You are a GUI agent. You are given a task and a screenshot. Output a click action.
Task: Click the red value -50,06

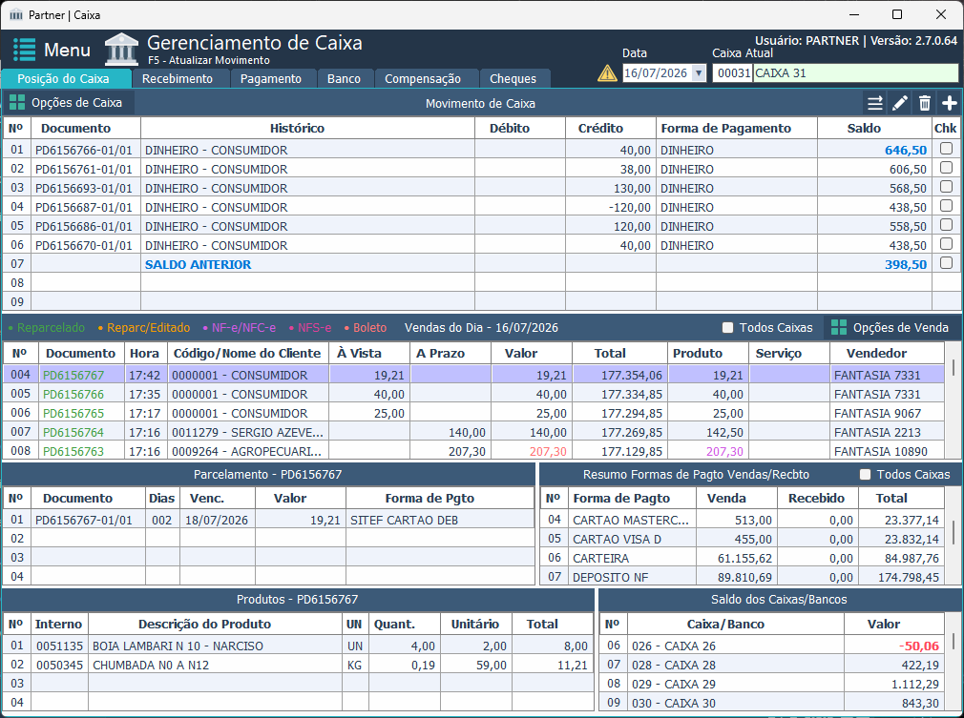click(918, 646)
